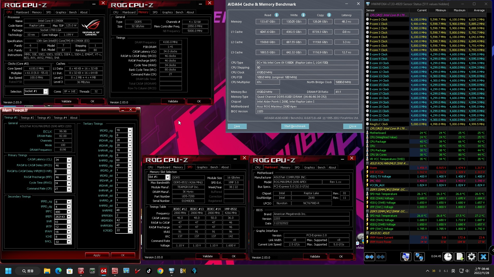This screenshot has width=494, height=277.
Task: Open Command Rate (CR) dropdown in MemTweakIt
Action: pos(69,189)
